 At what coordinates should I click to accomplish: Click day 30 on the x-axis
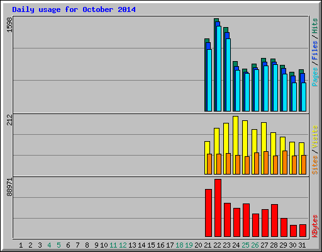click(x=292, y=245)
